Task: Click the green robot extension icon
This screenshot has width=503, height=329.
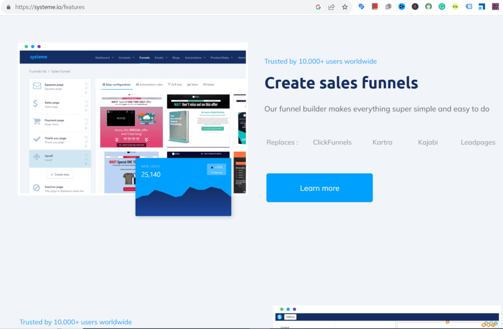Action: (428, 7)
